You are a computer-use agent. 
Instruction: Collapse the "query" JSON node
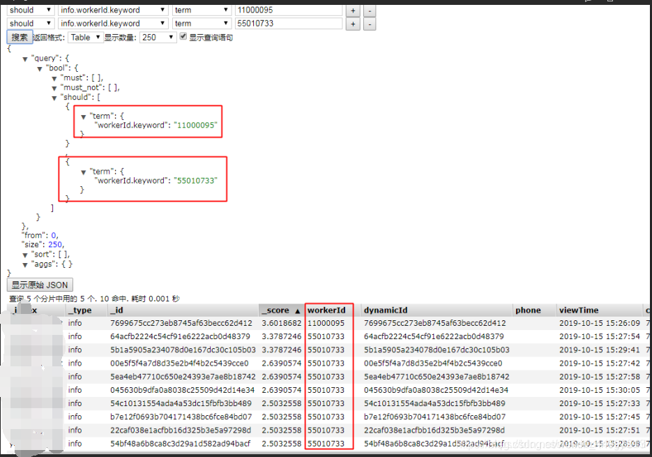pos(25,59)
